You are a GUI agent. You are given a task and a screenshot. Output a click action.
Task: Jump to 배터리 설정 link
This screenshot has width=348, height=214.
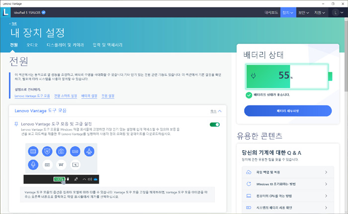89,96
